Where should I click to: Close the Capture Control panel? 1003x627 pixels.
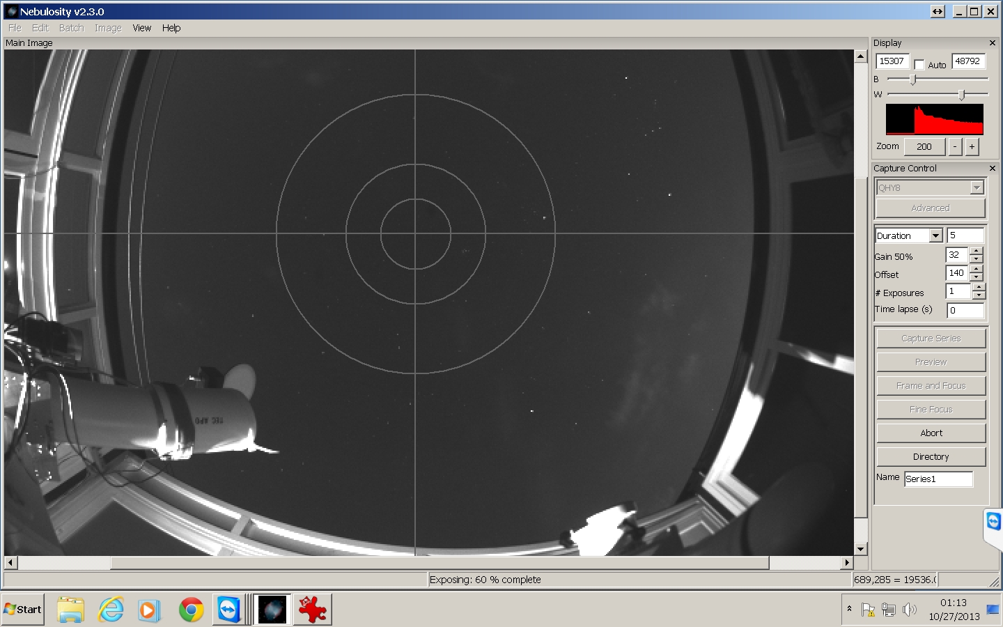[x=993, y=169]
